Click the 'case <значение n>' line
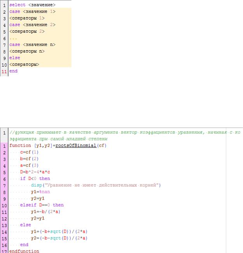 [32, 45]
